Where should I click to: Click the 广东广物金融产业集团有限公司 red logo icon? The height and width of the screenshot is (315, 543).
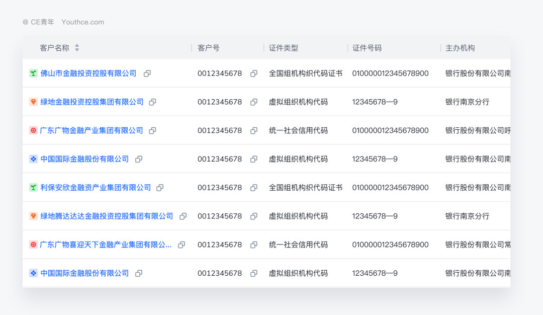[33, 131]
